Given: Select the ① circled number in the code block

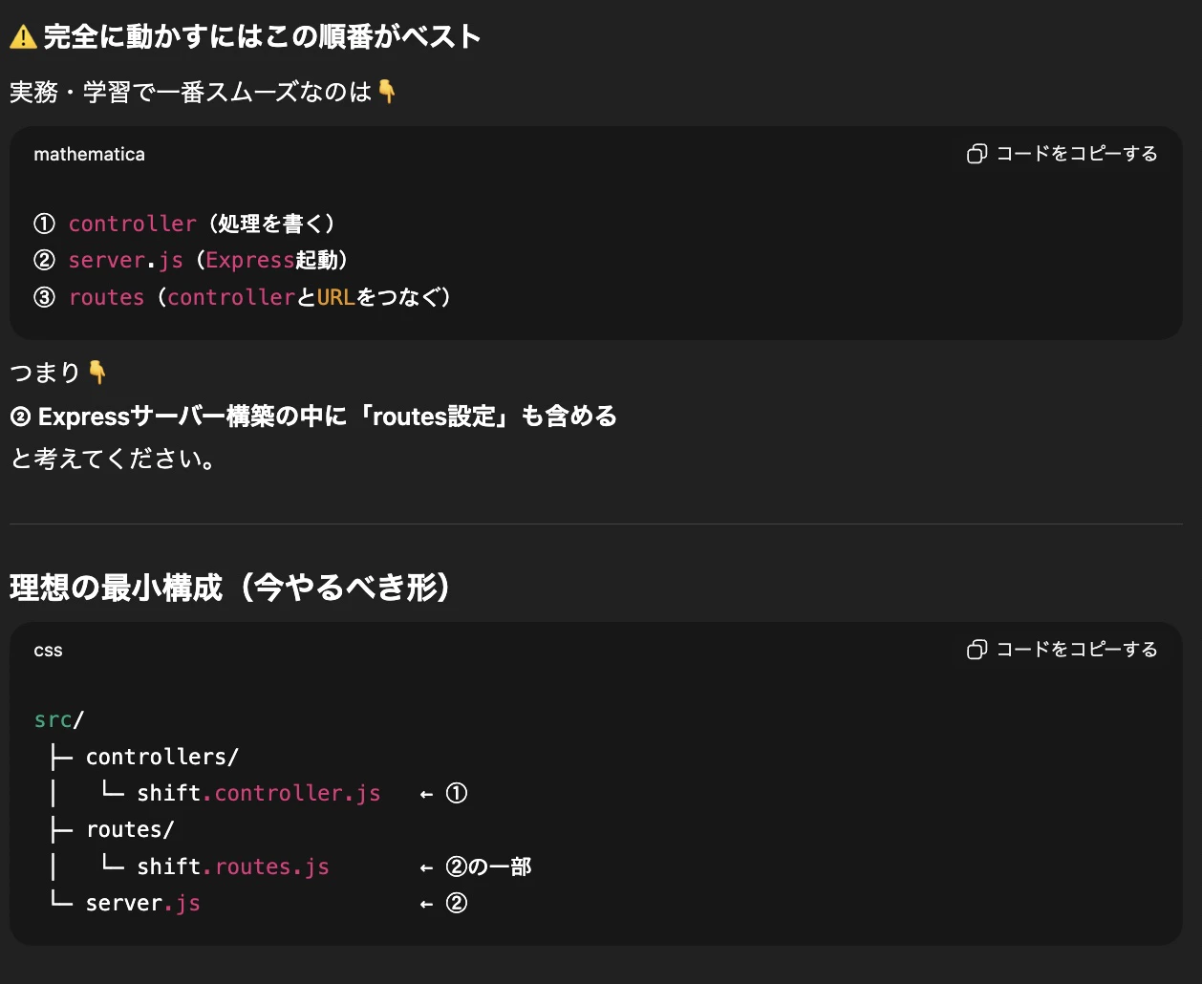Looking at the screenshot, I should 43,223.
